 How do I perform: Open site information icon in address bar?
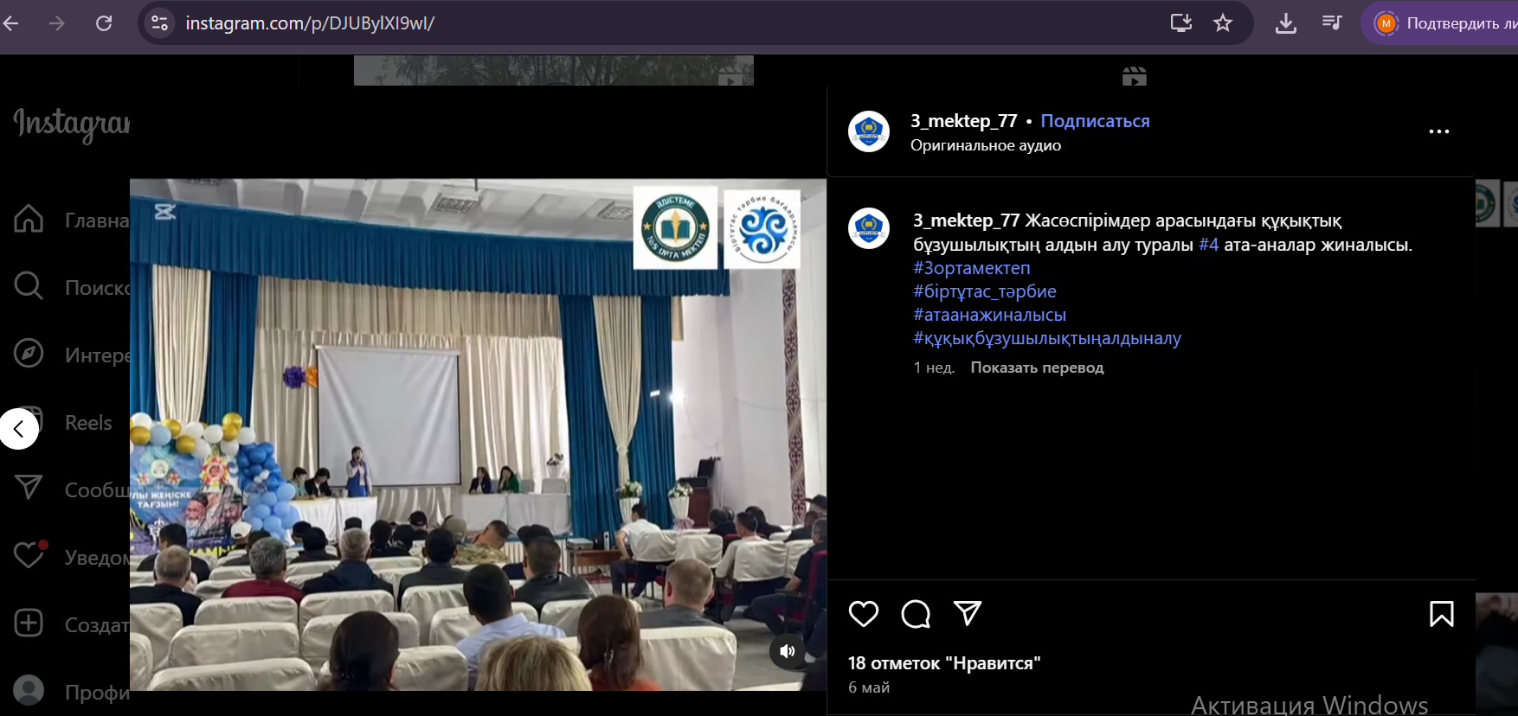point(160,23)
